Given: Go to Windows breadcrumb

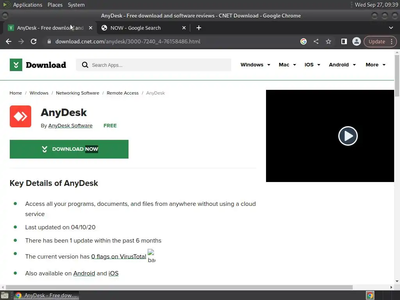Looking at the screenshot, I should tap(39, 93).
